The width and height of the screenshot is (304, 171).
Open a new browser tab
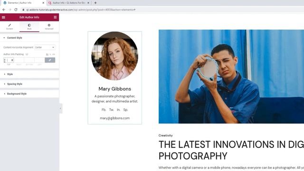pyautogui.click(x=95, y=3)
